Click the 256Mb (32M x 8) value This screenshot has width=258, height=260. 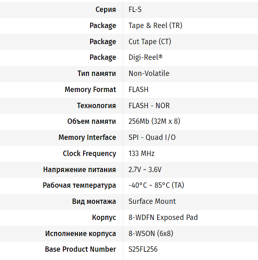tap(154, 121)
